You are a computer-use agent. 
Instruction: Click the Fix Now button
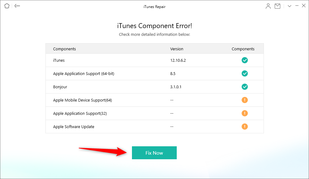(154, 153)
